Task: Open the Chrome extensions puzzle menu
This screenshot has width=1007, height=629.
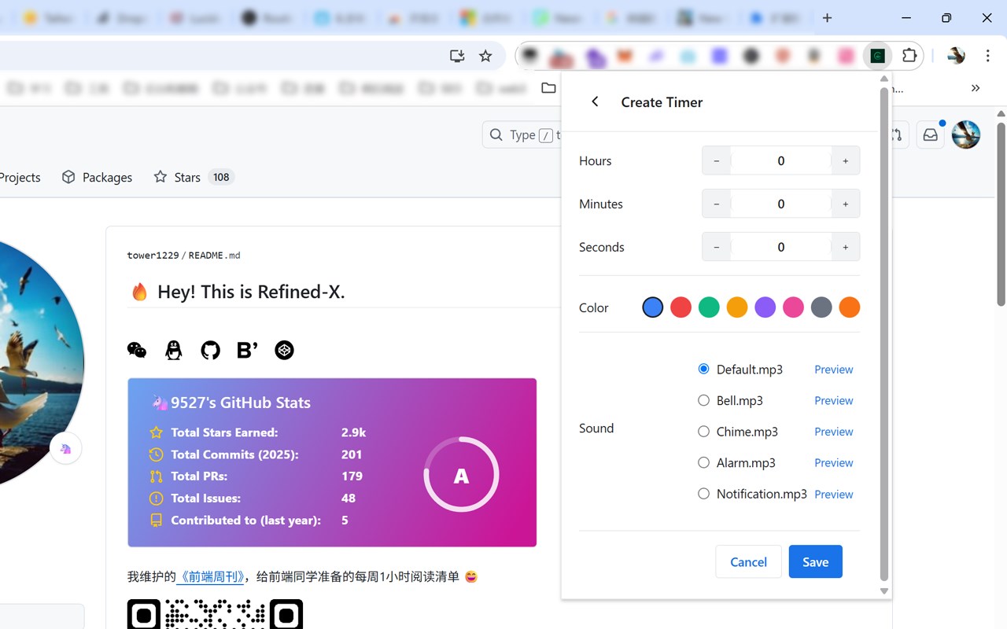Action: 909,56
